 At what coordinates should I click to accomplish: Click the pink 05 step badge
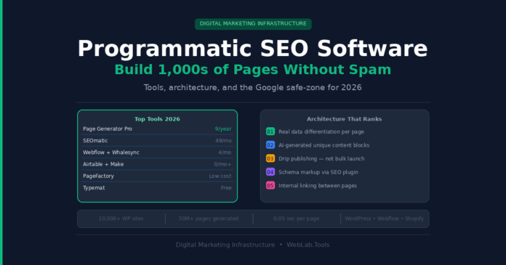coord(270,185)
